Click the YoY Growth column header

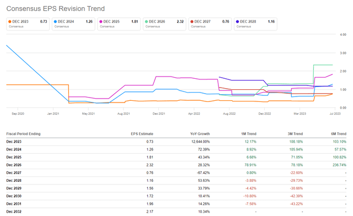tap(200, 134)
